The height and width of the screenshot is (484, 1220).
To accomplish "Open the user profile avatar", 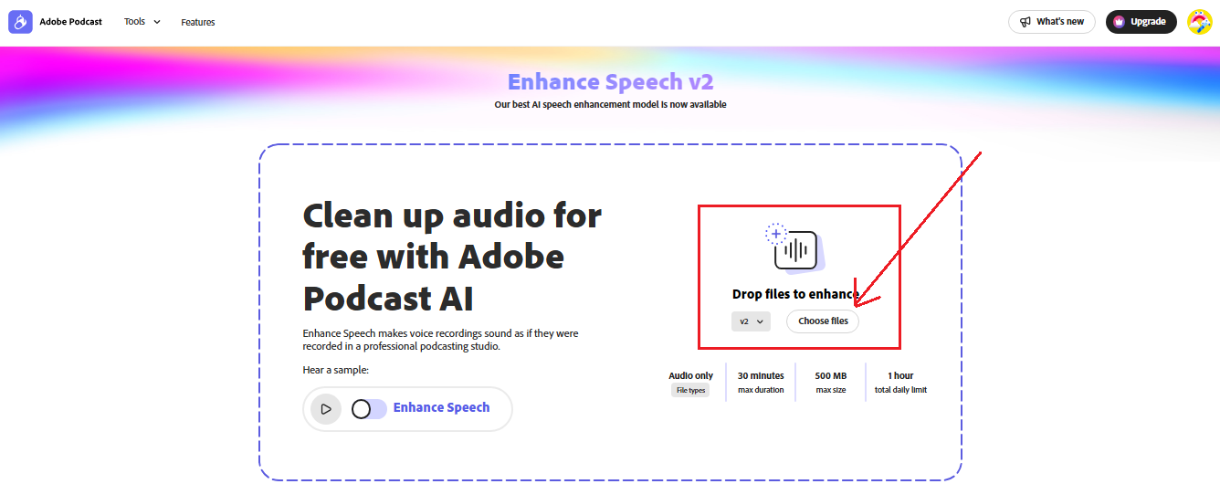I will point(1199,22).
